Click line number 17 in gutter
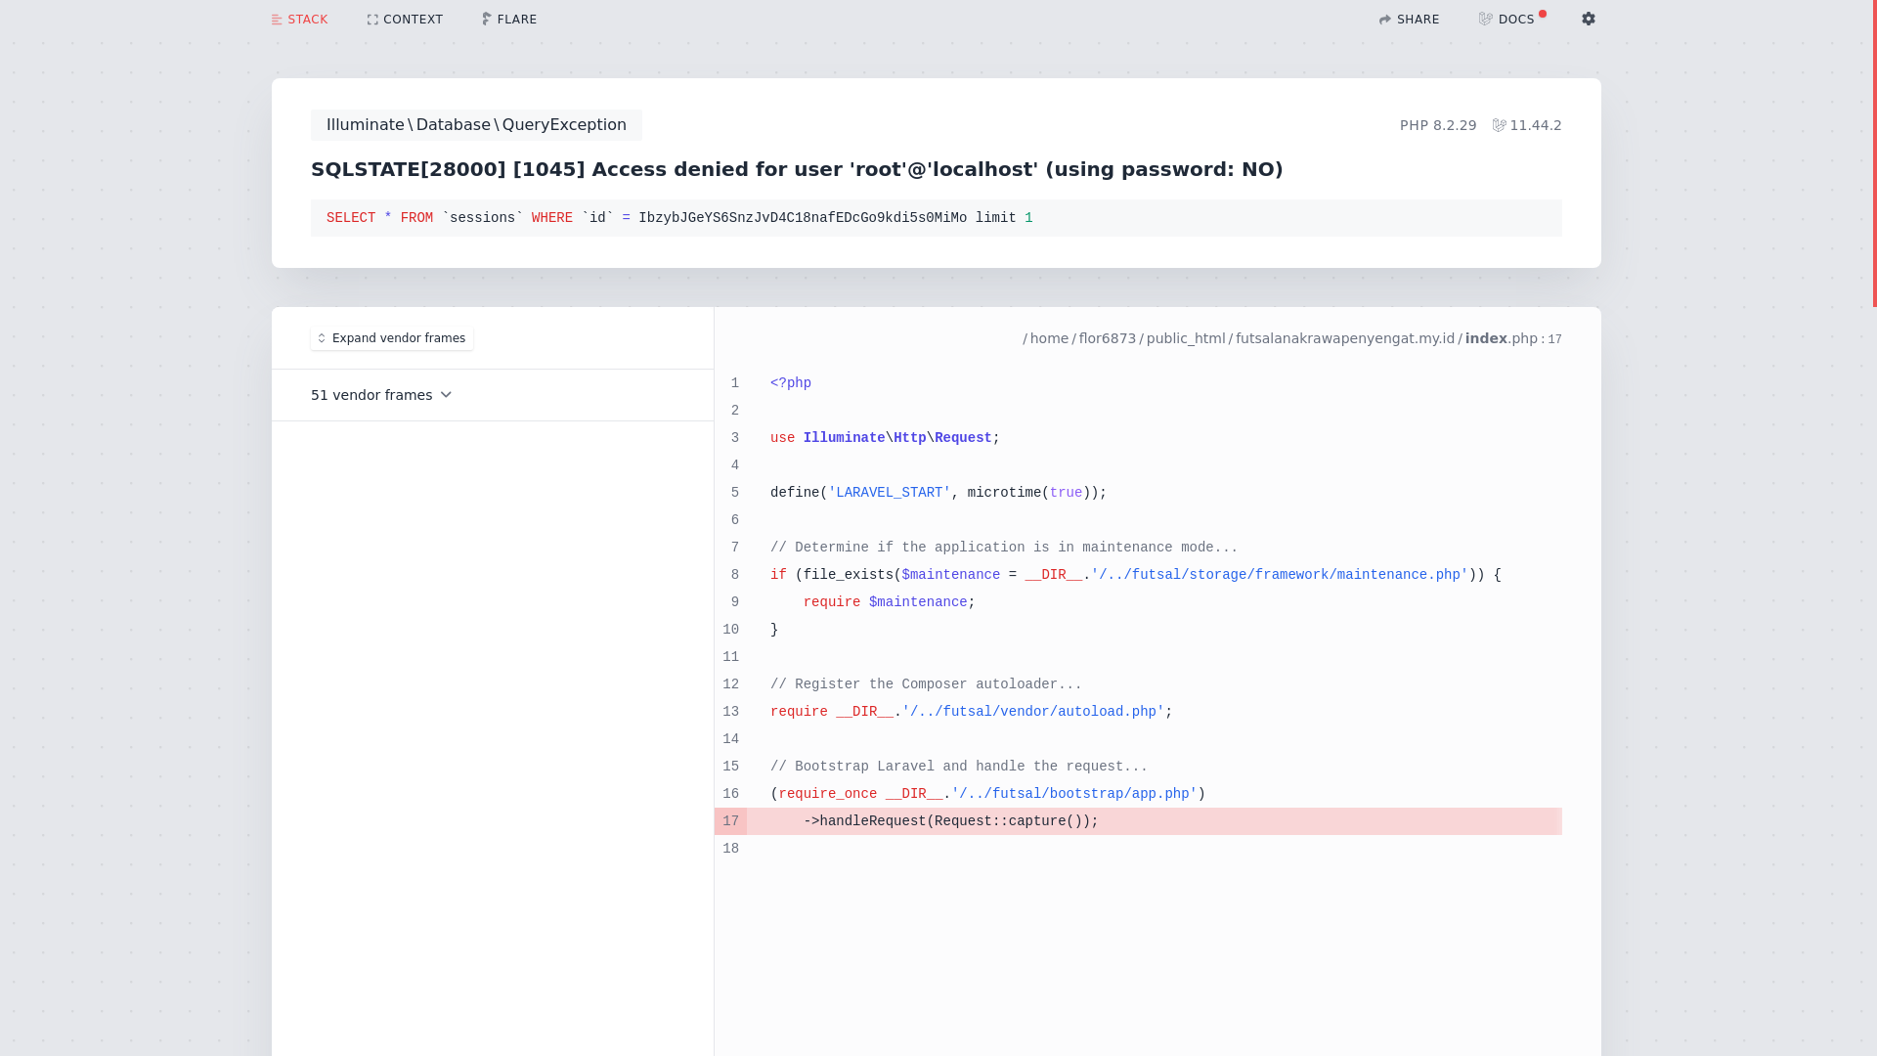Image resolution: width=1877 pixels, height=1056 pixels. pos(730,821)
